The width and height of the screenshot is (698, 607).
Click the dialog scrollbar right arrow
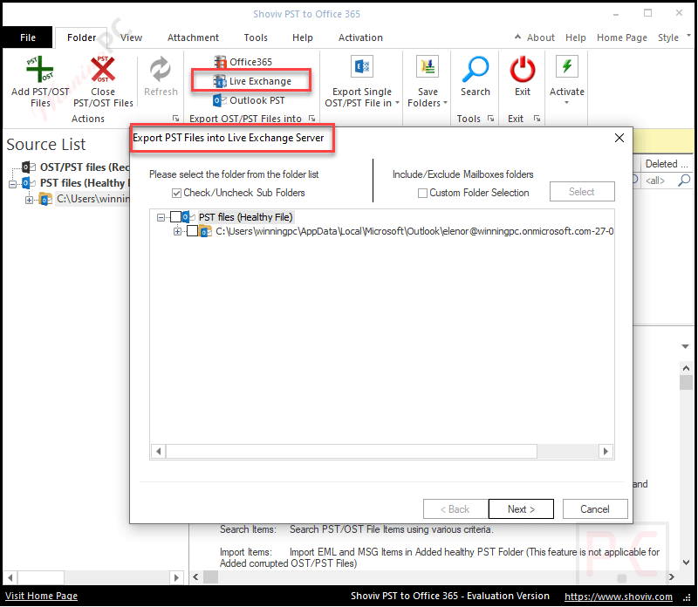point(606,451)
